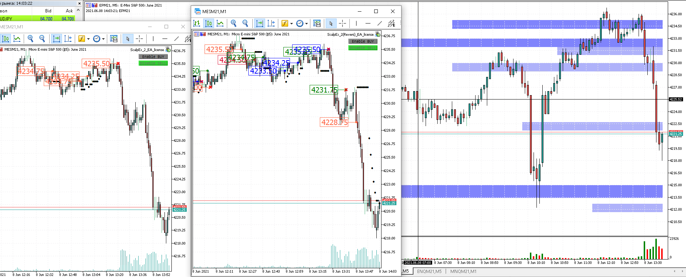Expand timeframe dropdown arrow in front MESM21,M1 window
The image size is (686, 277).
pyautogui.click(x=306, y=24)
